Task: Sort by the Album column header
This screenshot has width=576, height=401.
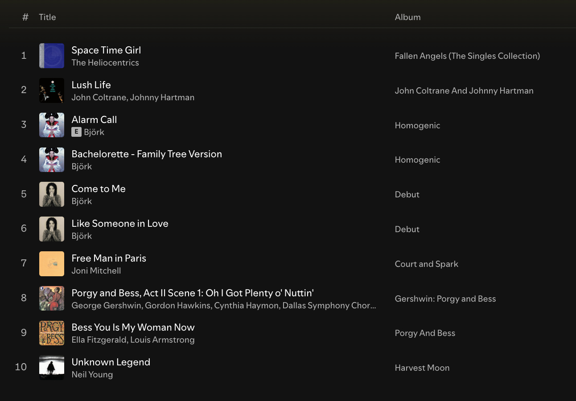Action: point(407,17)
